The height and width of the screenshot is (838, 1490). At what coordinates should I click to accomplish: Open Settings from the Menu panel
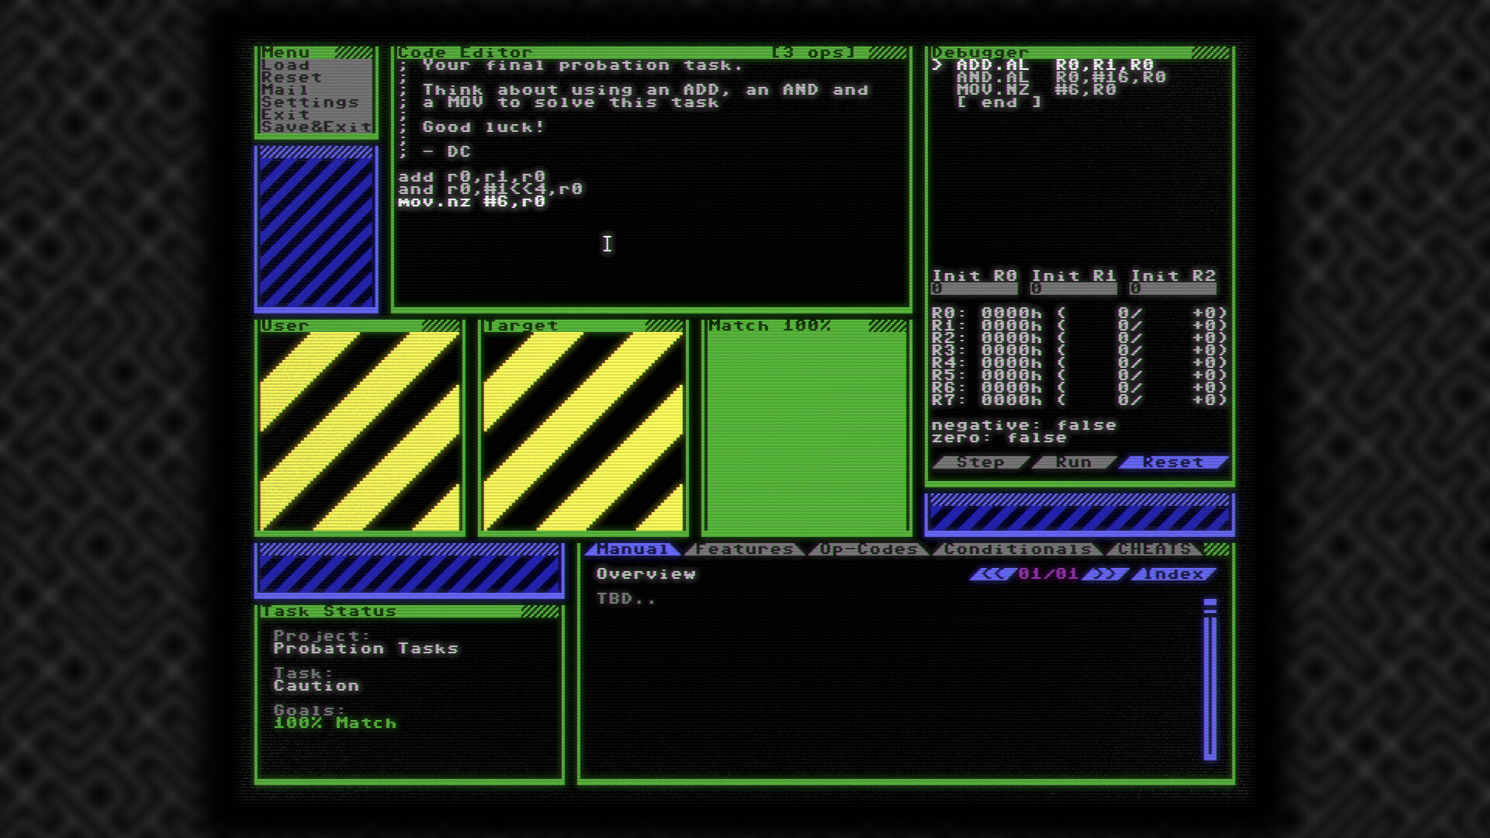pos(310,102)
